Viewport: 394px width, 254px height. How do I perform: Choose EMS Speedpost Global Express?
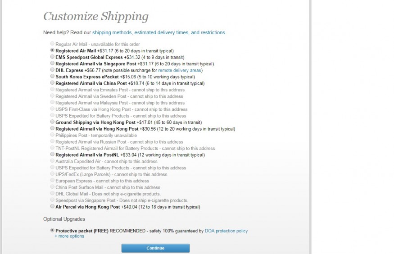pos(53,57)
